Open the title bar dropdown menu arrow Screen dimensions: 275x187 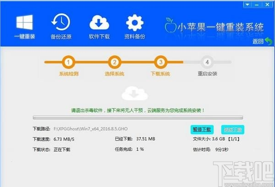point(247,5)
